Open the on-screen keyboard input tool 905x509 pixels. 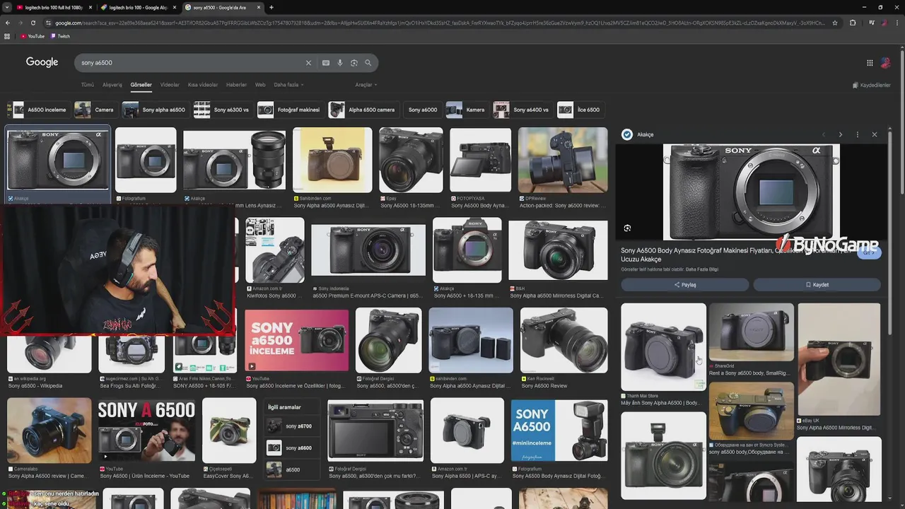326,63
